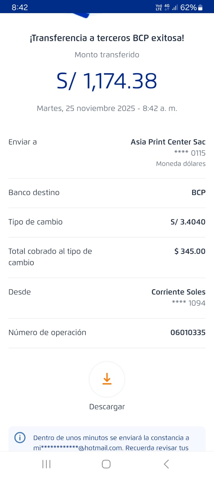Tap the battery icon in status bar
The height and width of the screenshot is (478, 214).
(201, 7)
